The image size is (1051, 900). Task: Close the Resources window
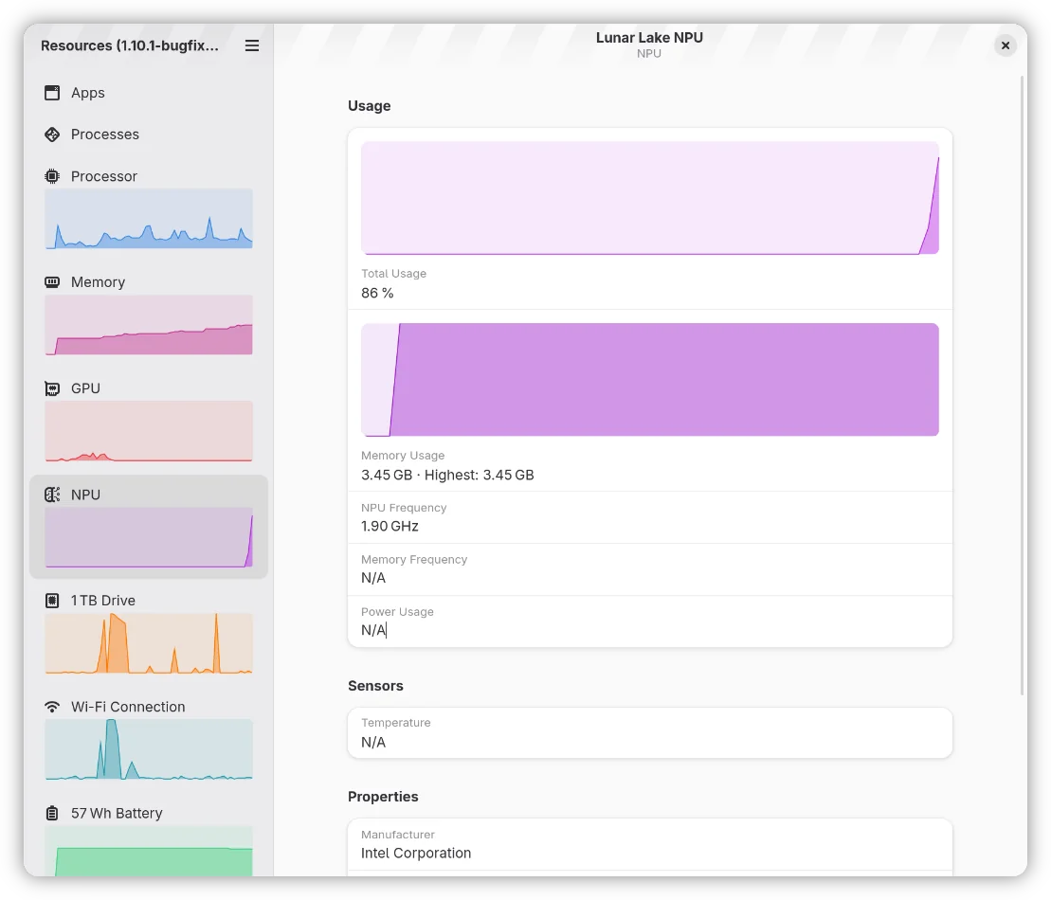(1006, 45)
